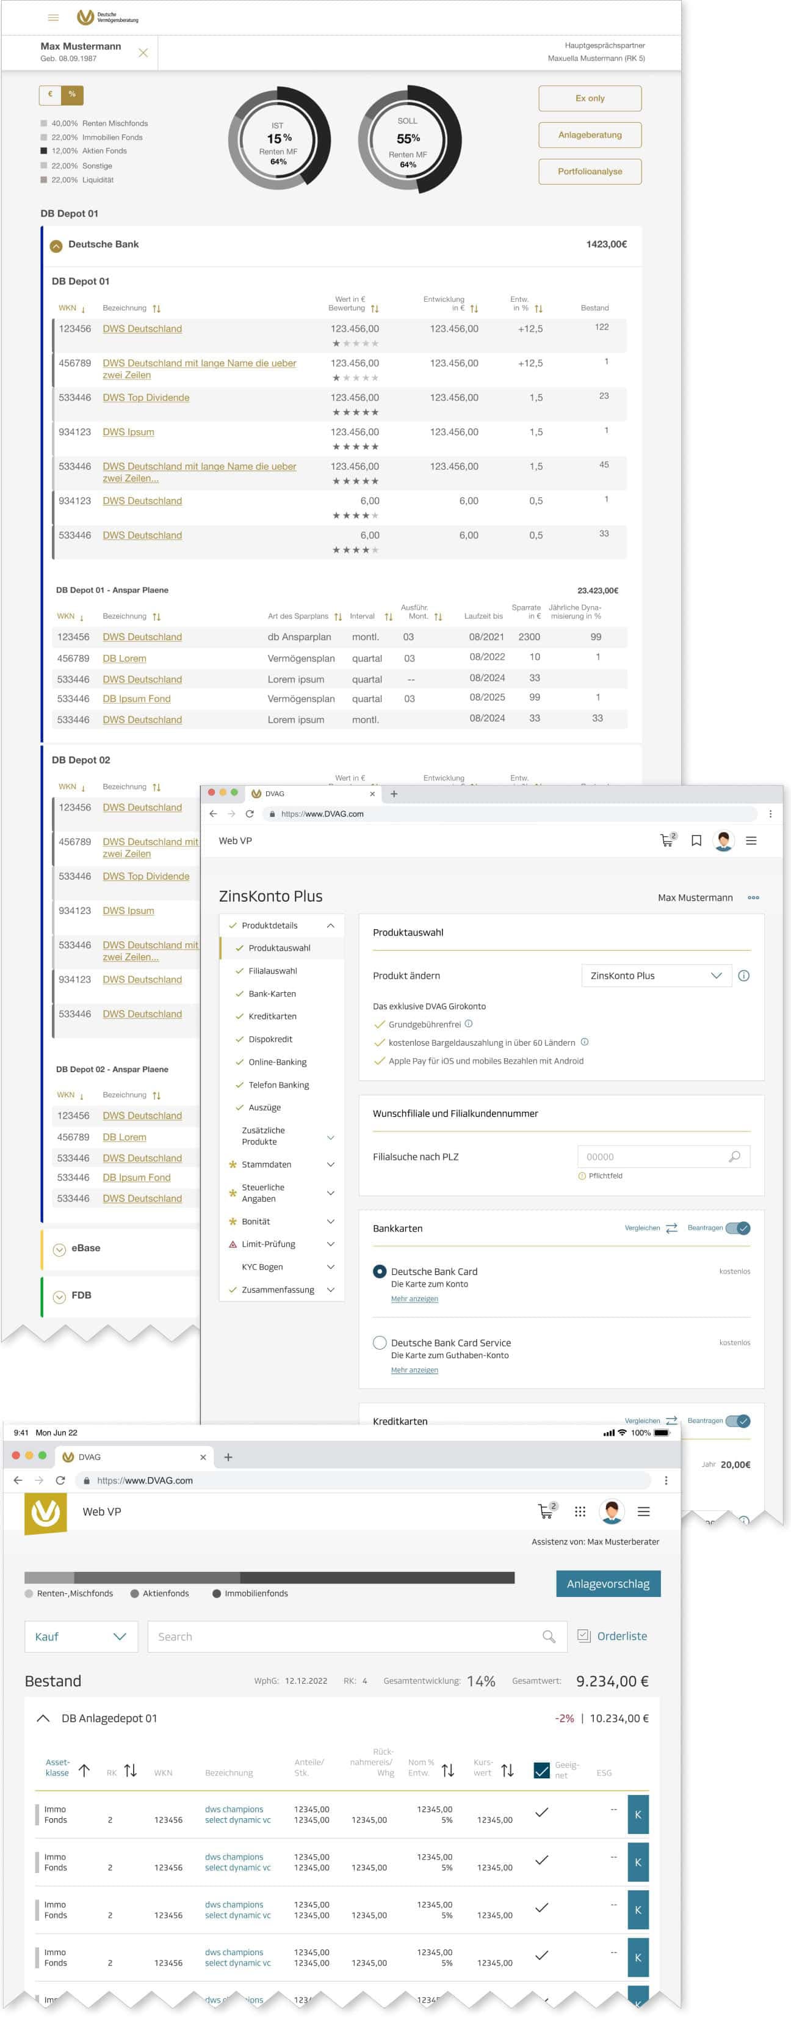
Task: Collapse the Deutsche Bank depot section
Action: point(56,245)
